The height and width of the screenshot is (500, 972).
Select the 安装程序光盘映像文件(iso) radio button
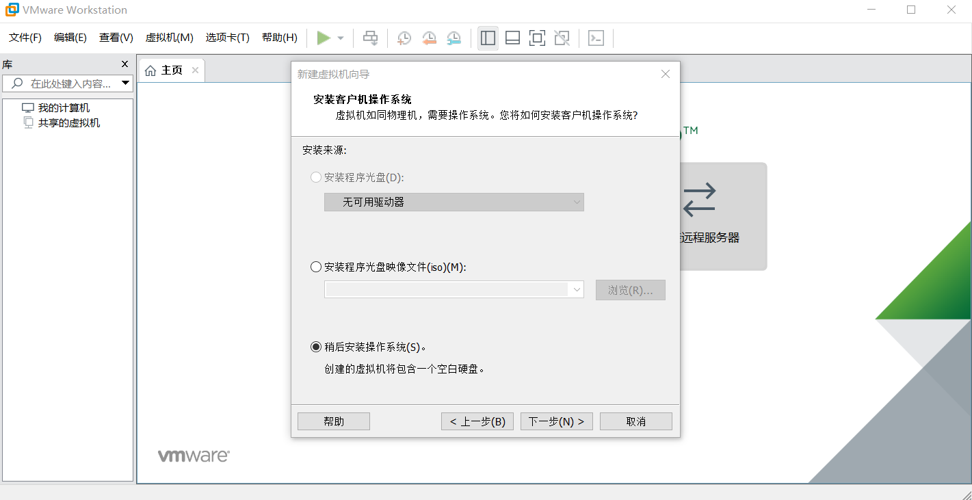316,267
